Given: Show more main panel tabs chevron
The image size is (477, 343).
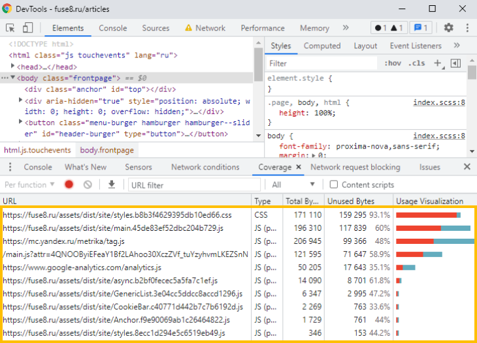Looking at the screenshot, I should click(x=346, y=28).
